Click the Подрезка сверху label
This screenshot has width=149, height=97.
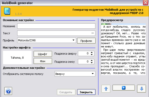click(x=65, y=54)
